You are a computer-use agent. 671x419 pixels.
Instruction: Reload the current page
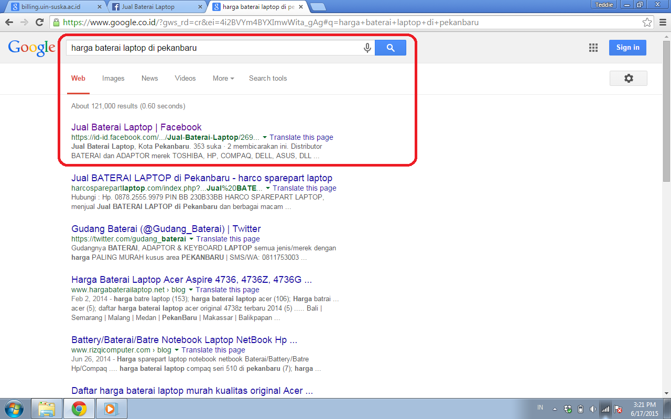(x=39, y=23)
